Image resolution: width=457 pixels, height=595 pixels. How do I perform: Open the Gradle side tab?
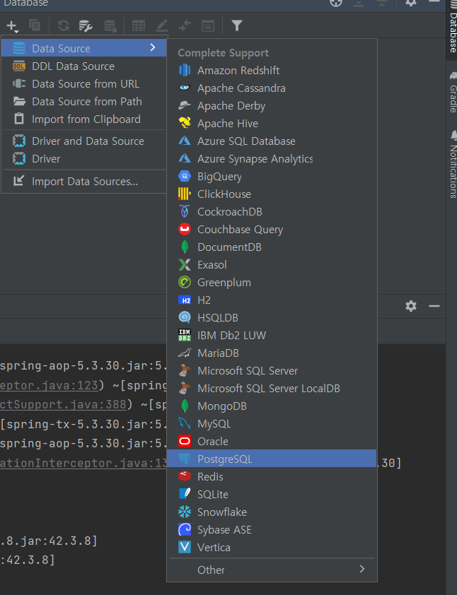[x=453, y=92]
